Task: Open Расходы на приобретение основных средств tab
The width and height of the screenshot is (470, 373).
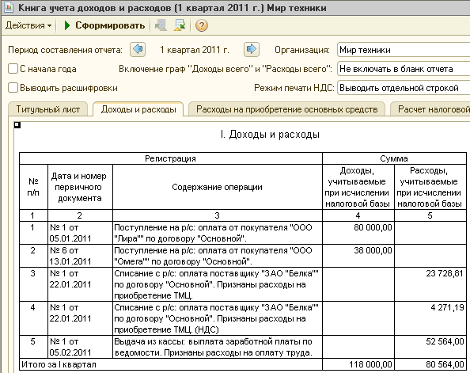Action: point(287,109)
